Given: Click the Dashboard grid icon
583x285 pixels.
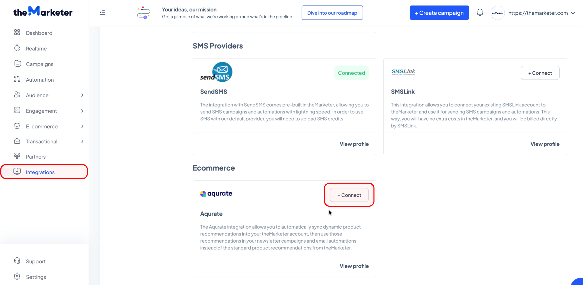Looking at the screenshot, I should (17, 33).
